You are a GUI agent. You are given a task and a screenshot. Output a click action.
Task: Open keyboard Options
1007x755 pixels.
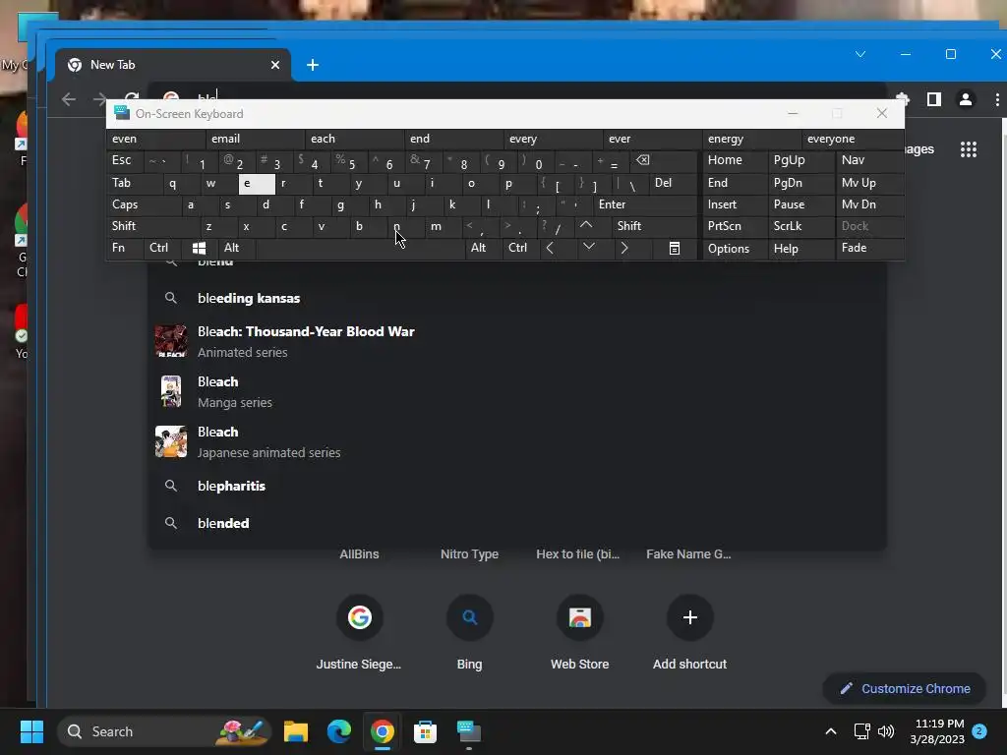pyautogui.click(x=736, y=249)
